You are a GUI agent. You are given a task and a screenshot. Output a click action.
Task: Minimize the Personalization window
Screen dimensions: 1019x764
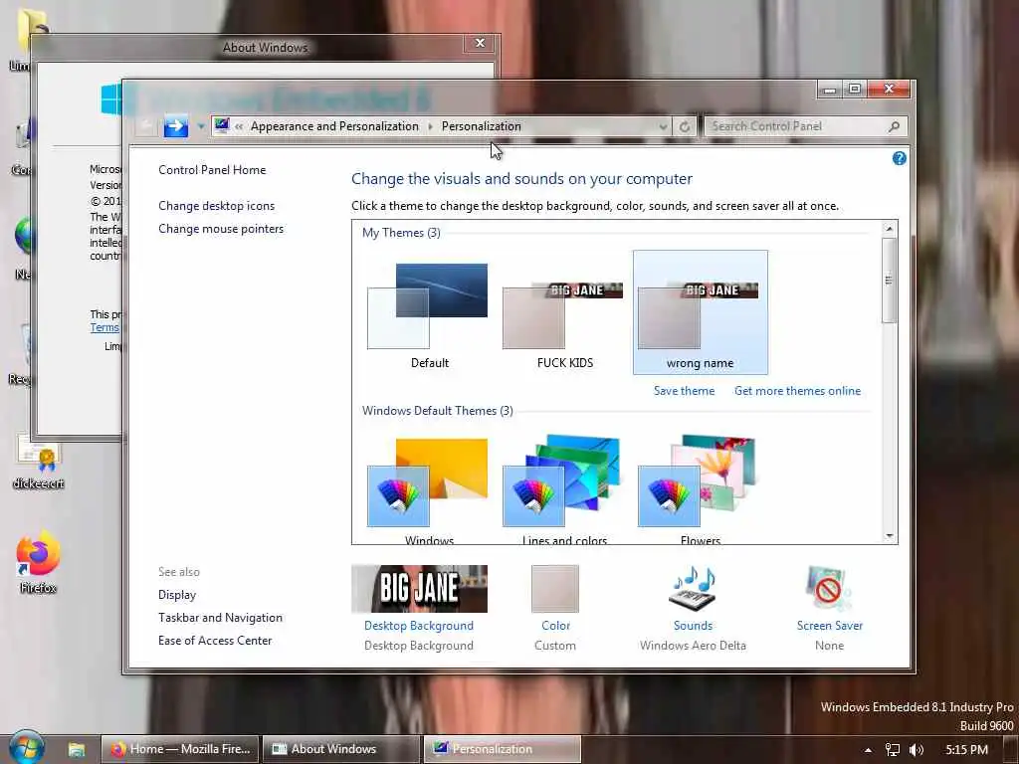pos(829,89)
